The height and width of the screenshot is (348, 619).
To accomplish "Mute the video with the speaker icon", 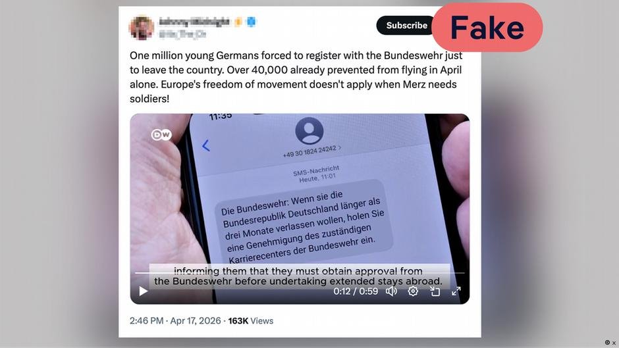I will coord(391,291).
